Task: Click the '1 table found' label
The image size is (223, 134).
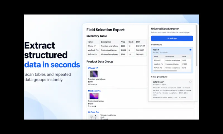Action: pyautogui.click(x=156, y=45)
